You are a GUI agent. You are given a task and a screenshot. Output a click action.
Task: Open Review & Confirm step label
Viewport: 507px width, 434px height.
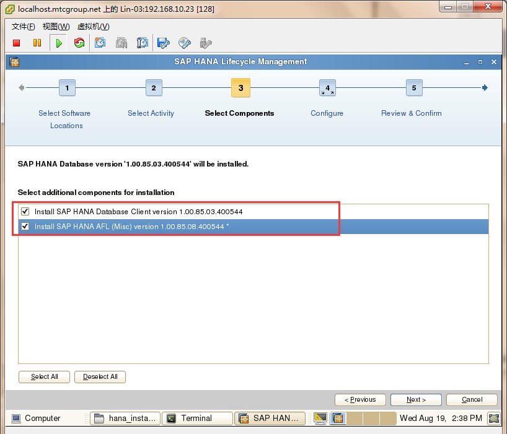(412, 113)
